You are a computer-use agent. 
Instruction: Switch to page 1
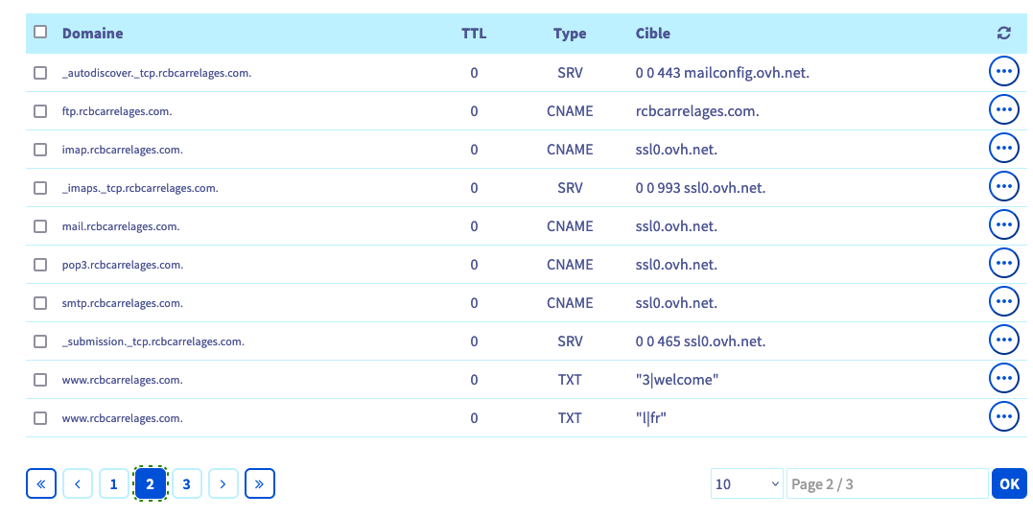(x=113, y=484)
